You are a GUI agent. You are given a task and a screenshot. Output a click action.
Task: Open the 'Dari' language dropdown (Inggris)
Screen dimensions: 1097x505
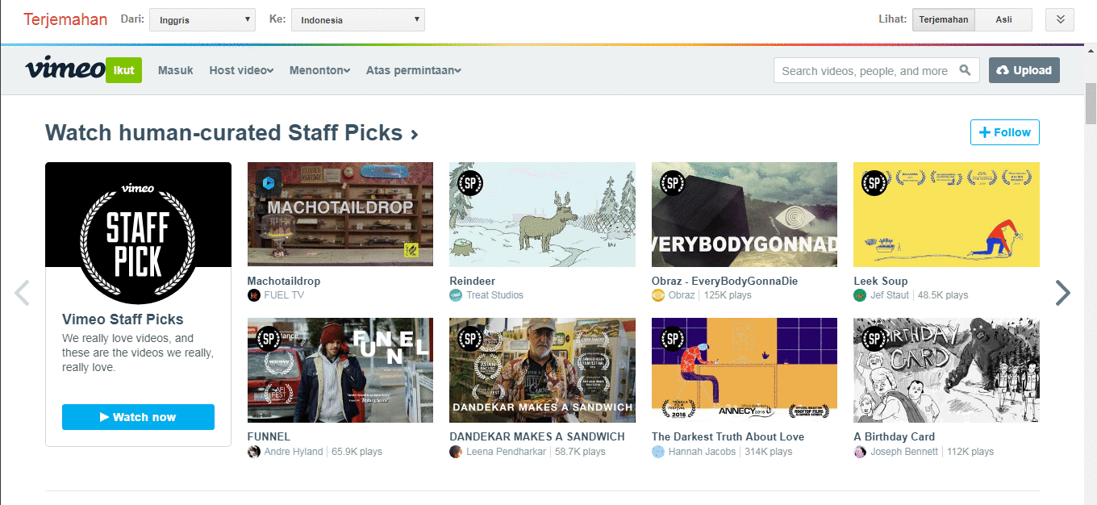[202, 20]
